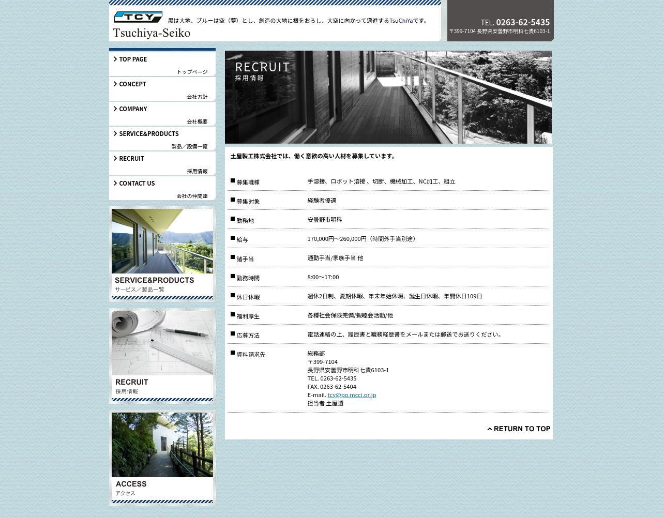Open RECRUIT in the sidebar menu
Image resolution: width=664 pixels, height=517 pixels.
pos(162,163)
